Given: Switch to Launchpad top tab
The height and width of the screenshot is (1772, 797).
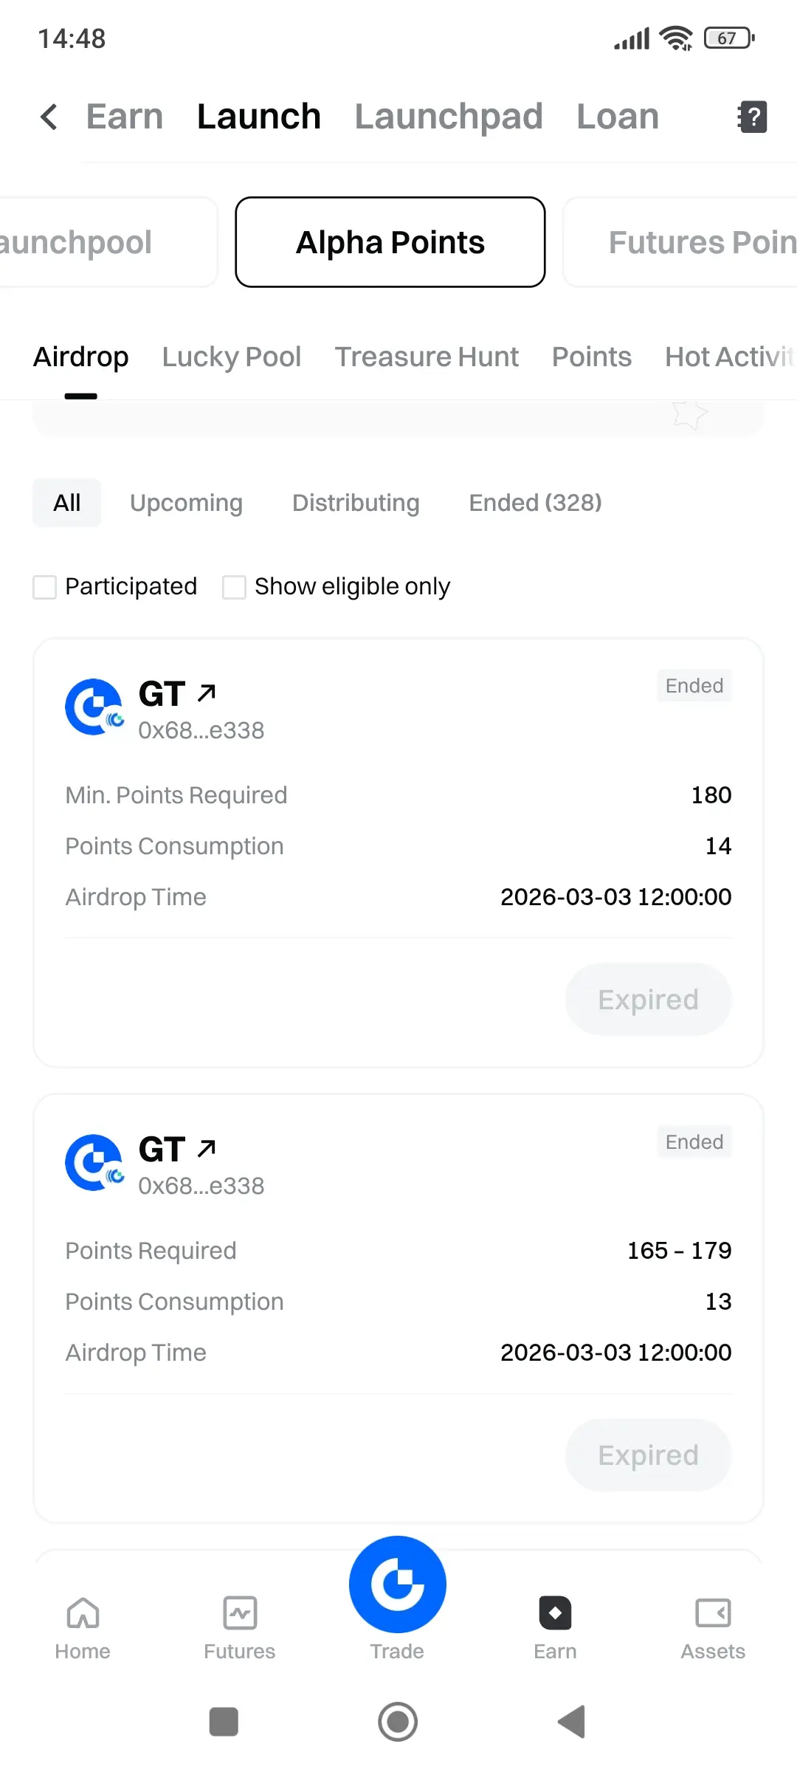Looking at the screenshot, I should pyautogui.click(x=449, y=117).
